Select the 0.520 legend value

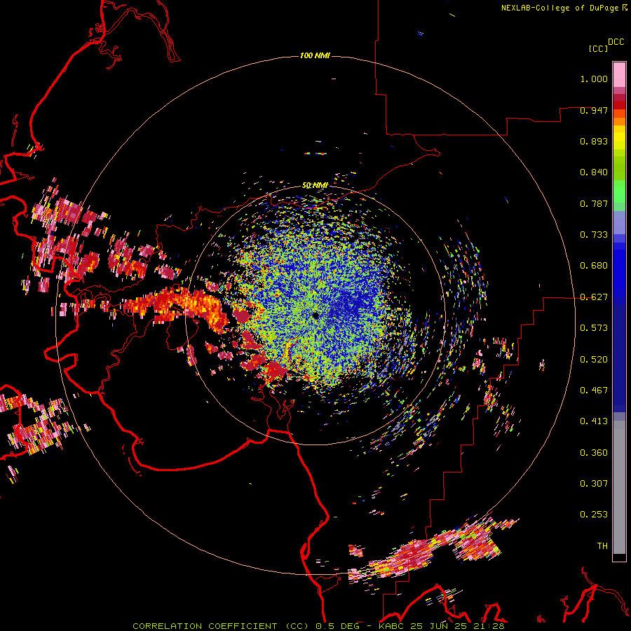tap(594, 360)
